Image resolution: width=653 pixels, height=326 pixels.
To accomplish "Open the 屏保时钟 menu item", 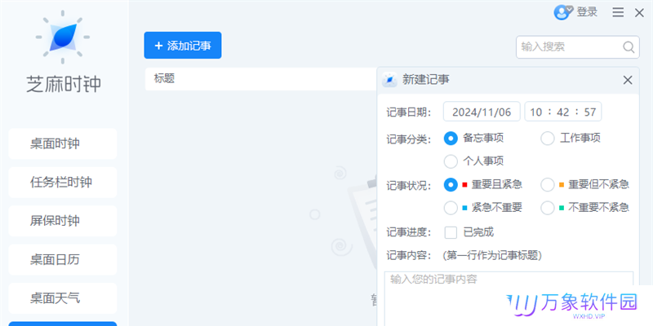I will pyautogui.click(x=63, y=221).
